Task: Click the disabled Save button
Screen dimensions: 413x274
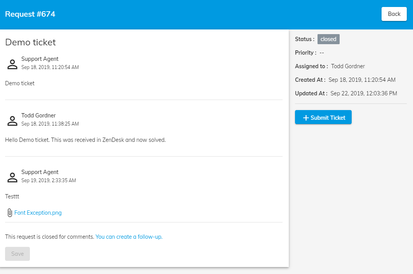Action: 17,254
